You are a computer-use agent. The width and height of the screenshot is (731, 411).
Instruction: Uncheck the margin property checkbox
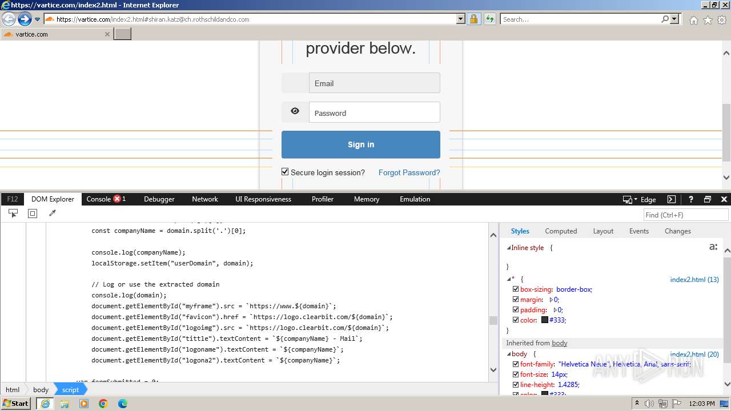516,300
